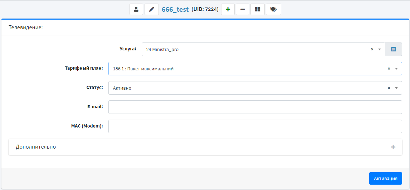Click the list icon beside Услуга
The width and height of the screenshot is (410, 190).
tap(394, 49)
